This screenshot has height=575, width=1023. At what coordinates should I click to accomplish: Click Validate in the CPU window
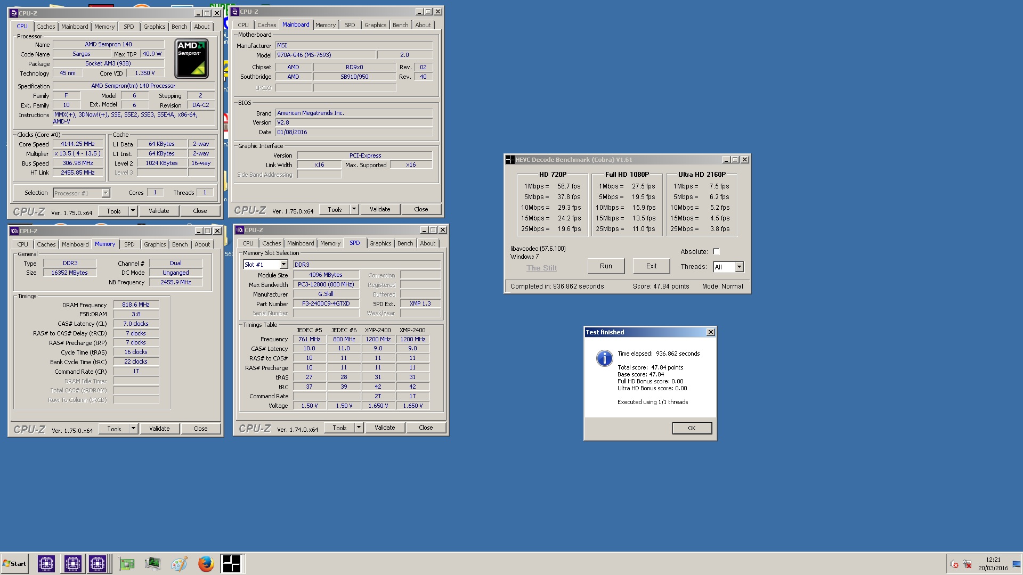coord(159,211)
